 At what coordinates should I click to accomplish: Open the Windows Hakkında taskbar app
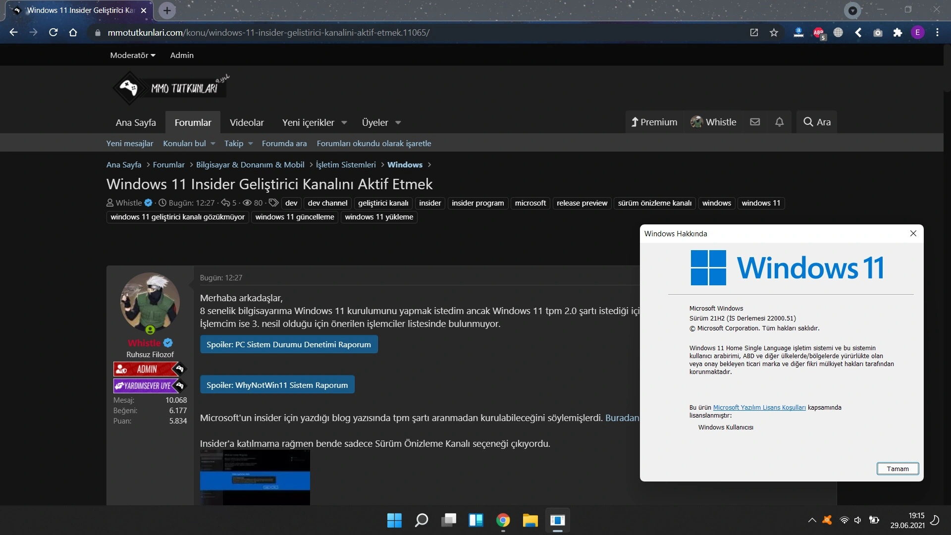(x=558, y=520)
